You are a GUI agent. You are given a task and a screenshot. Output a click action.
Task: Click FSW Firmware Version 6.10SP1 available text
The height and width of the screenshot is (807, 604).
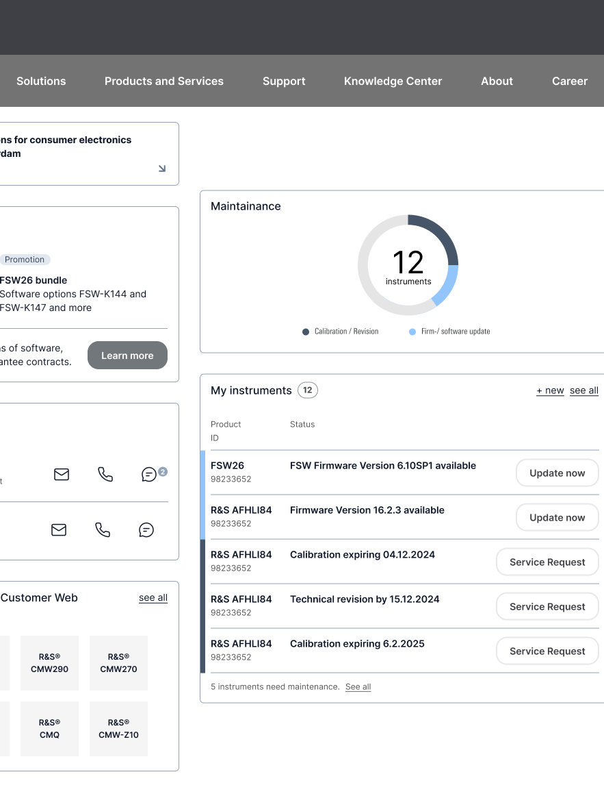[383, 465]
